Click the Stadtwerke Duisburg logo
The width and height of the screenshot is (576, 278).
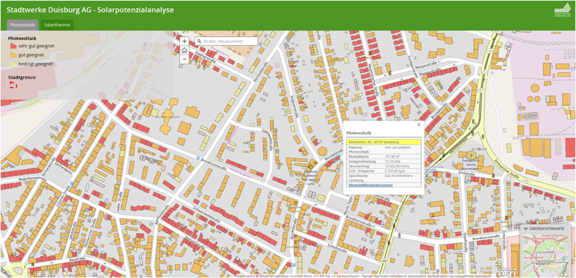click(x=561, y=11)
